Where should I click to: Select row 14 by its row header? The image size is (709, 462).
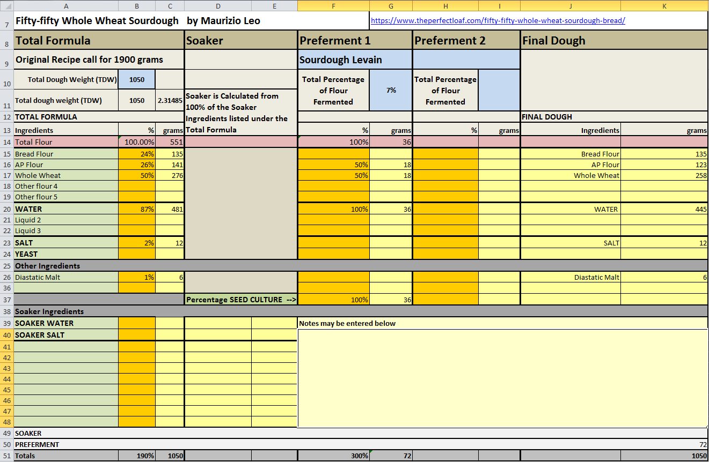[6, 142]
